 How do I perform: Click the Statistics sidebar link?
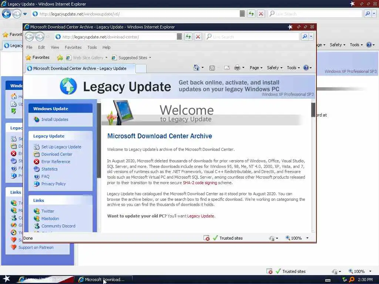49,169
